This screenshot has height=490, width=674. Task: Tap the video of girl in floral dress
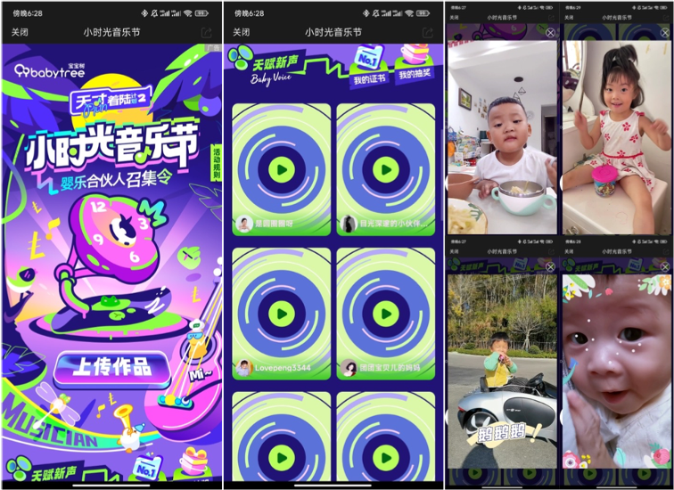click(x=617, y=137)
